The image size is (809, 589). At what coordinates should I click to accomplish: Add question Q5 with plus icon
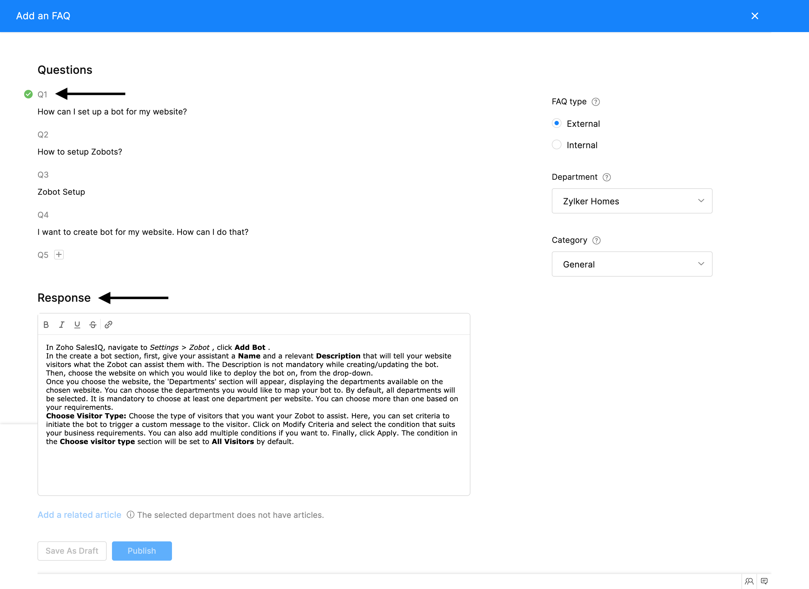tap(59, 255)
